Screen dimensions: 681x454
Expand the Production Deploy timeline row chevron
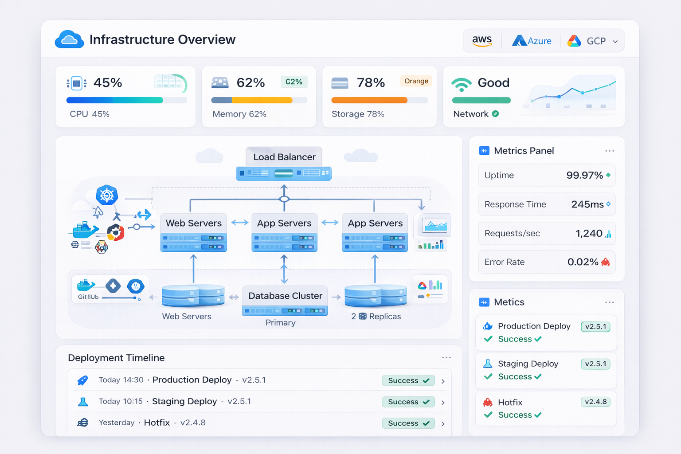(442, 380)
